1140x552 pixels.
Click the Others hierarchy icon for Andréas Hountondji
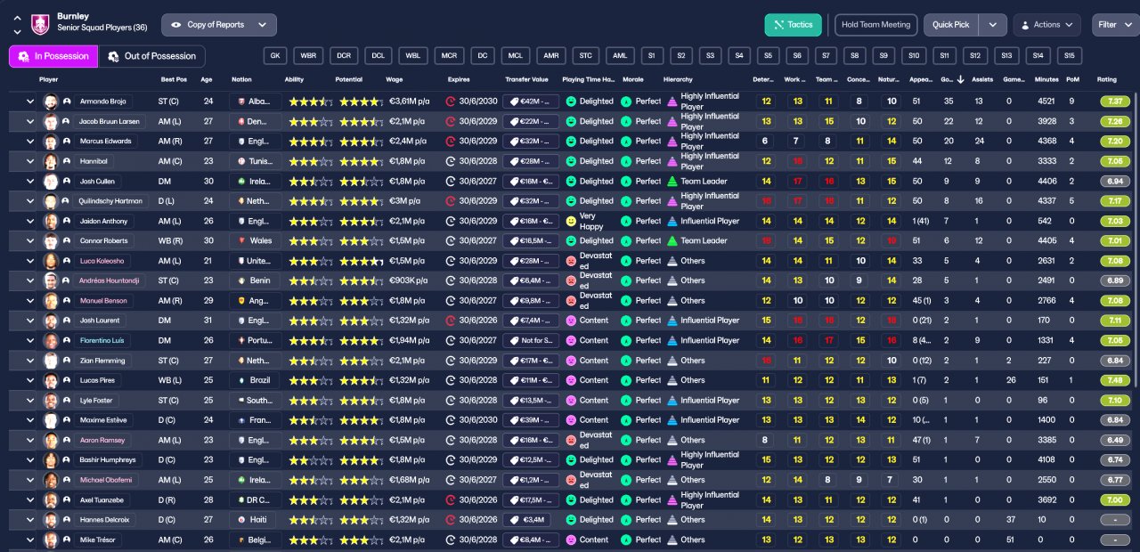tap(672, 280)
